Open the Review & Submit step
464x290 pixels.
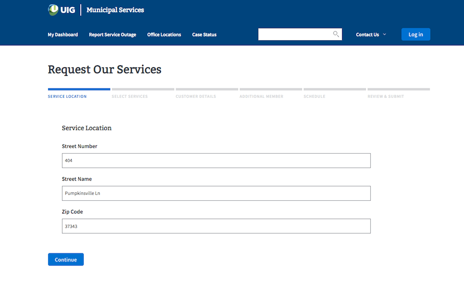[386, 96]
